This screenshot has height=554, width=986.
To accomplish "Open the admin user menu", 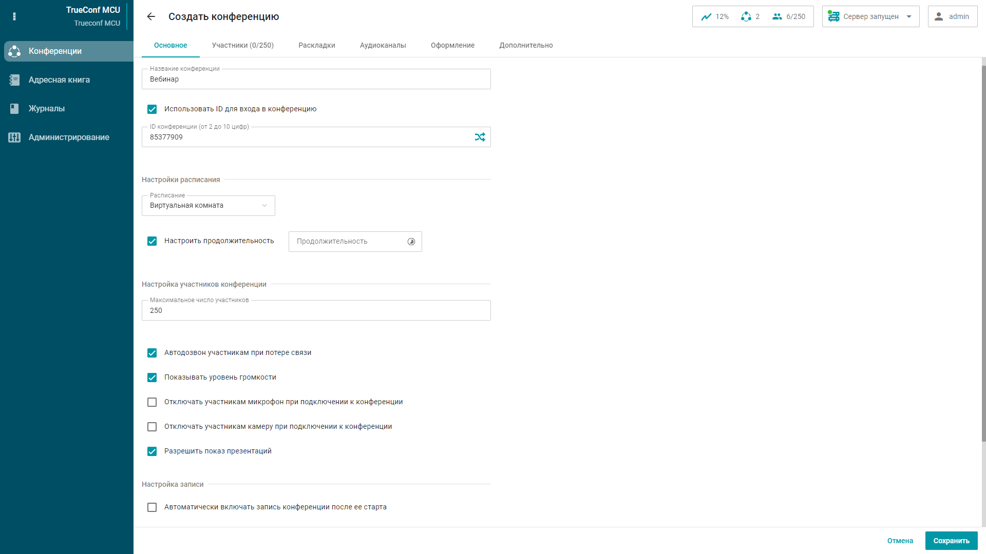I will pos(952,16).
